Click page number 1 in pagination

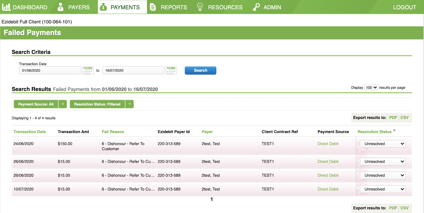pyautogui.click(x=212, y=199)
